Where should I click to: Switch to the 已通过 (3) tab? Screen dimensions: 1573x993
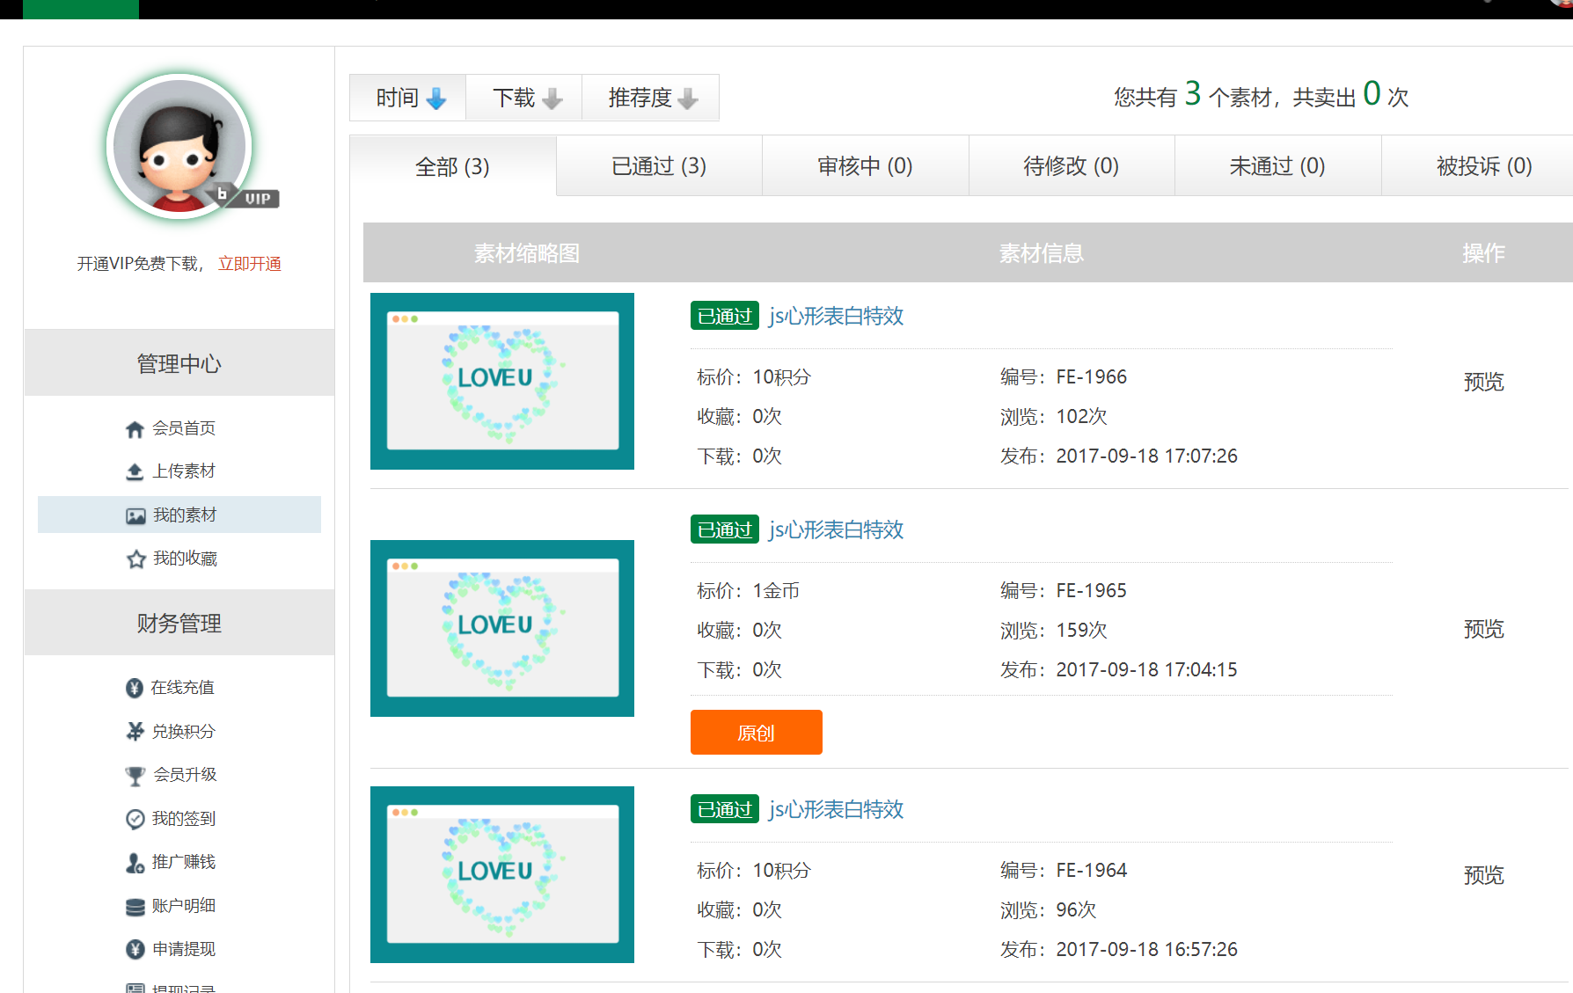click(659, 166)
